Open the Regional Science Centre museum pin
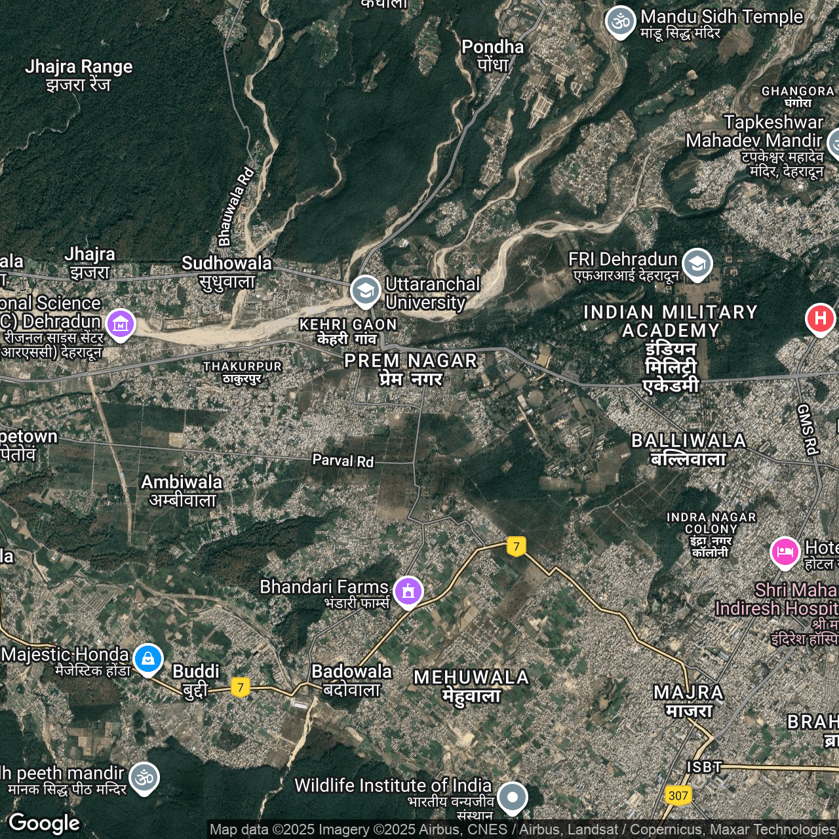 pyautogui.click(x=121, y=324)
